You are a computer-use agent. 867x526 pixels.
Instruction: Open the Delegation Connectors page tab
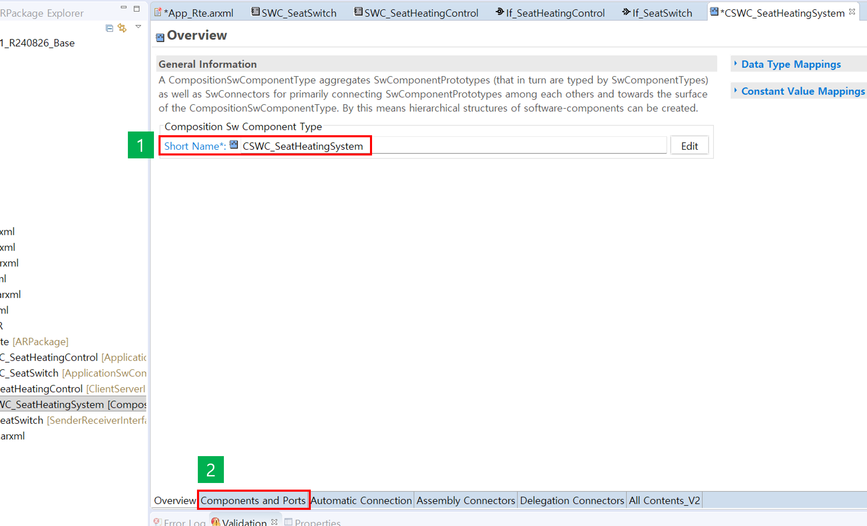point(572,500)
